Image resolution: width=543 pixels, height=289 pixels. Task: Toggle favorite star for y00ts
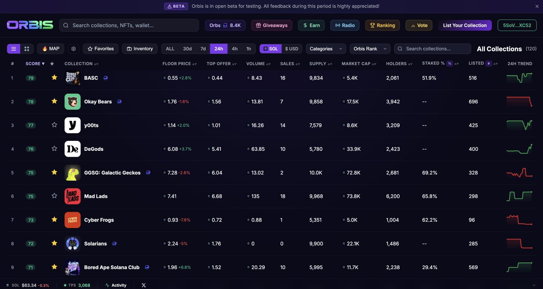(x=54, y=125)
